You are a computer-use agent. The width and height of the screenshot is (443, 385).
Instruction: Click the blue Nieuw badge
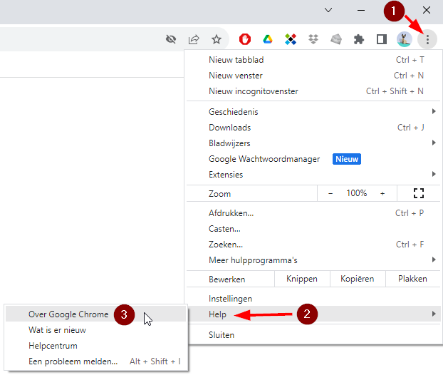coord(347,159)
